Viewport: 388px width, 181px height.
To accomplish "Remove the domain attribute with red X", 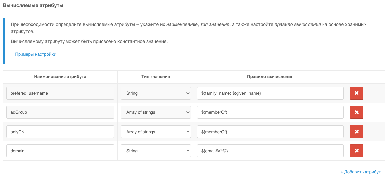I will click(x=356, y=151).
